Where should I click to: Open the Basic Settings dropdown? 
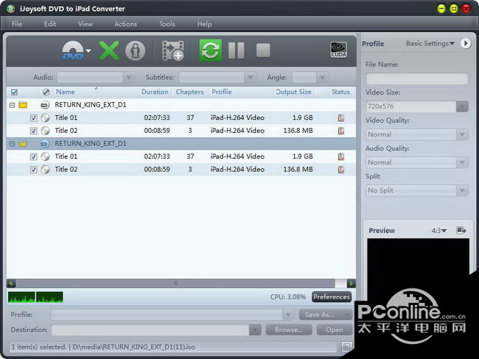click(430, 43)
